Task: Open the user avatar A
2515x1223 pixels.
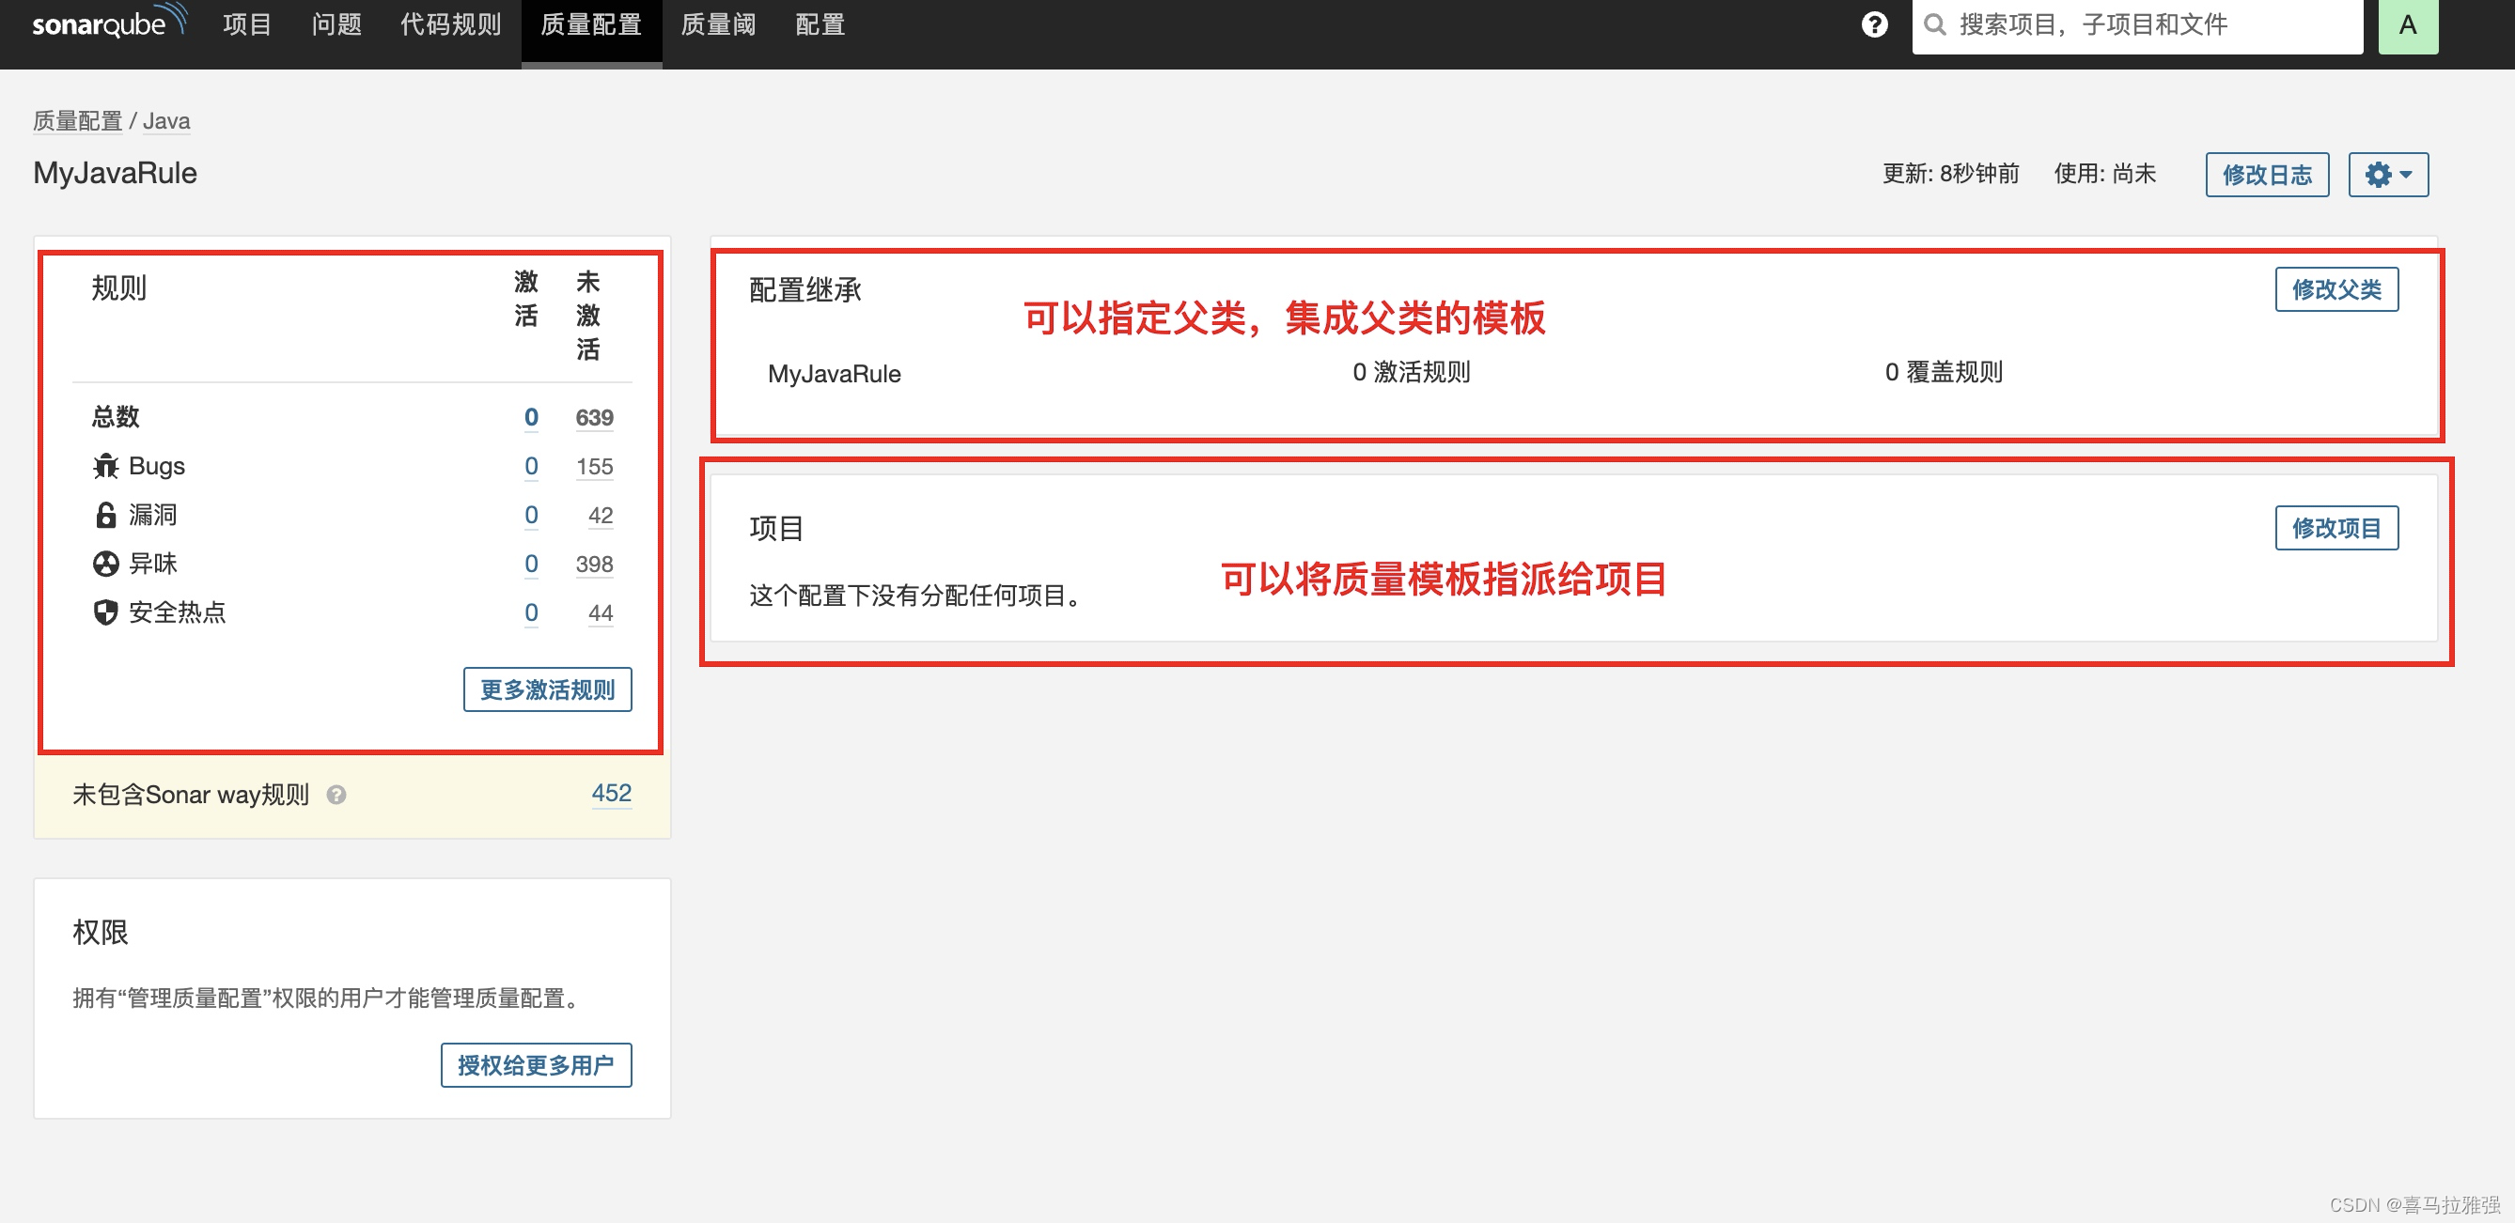Action: 2407,24
